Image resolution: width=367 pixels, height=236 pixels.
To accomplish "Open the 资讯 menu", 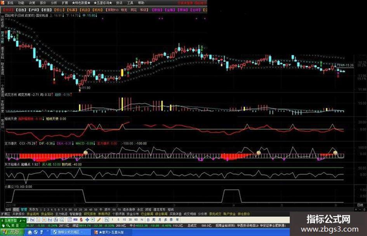I will pyautogui.click(x=119, y=3).
